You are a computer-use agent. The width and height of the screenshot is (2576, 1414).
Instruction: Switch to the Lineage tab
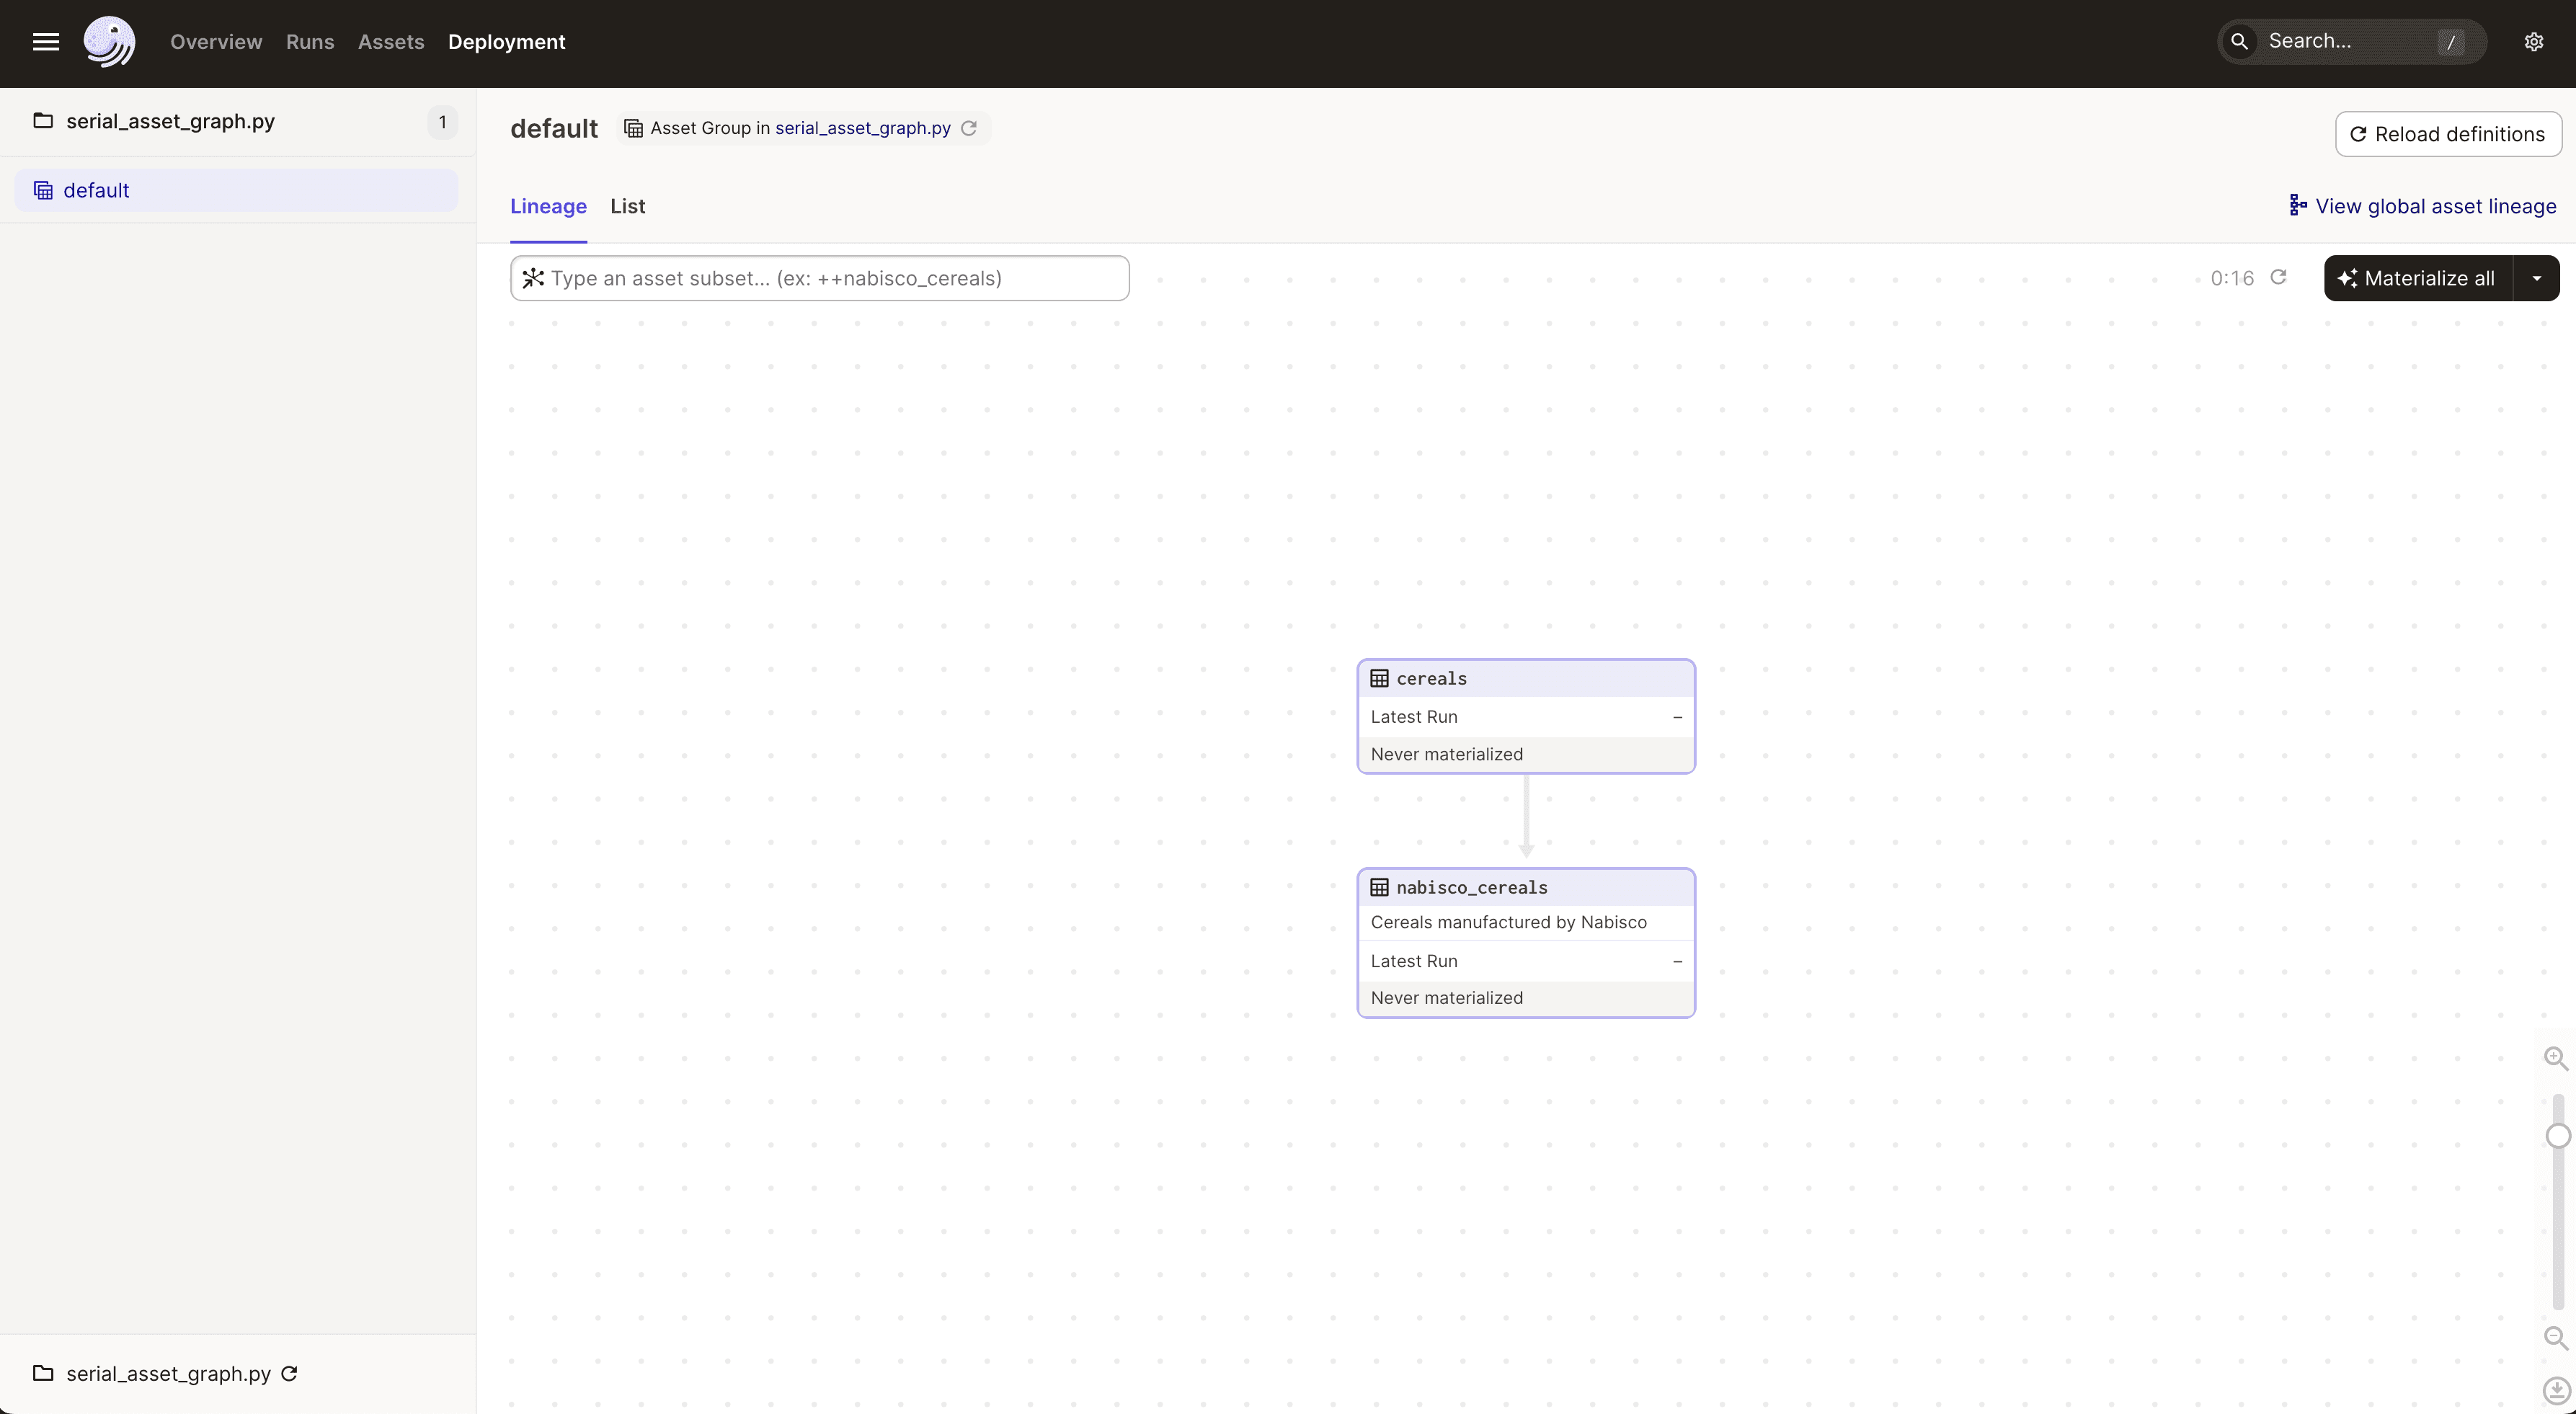[x=548, y=206]
